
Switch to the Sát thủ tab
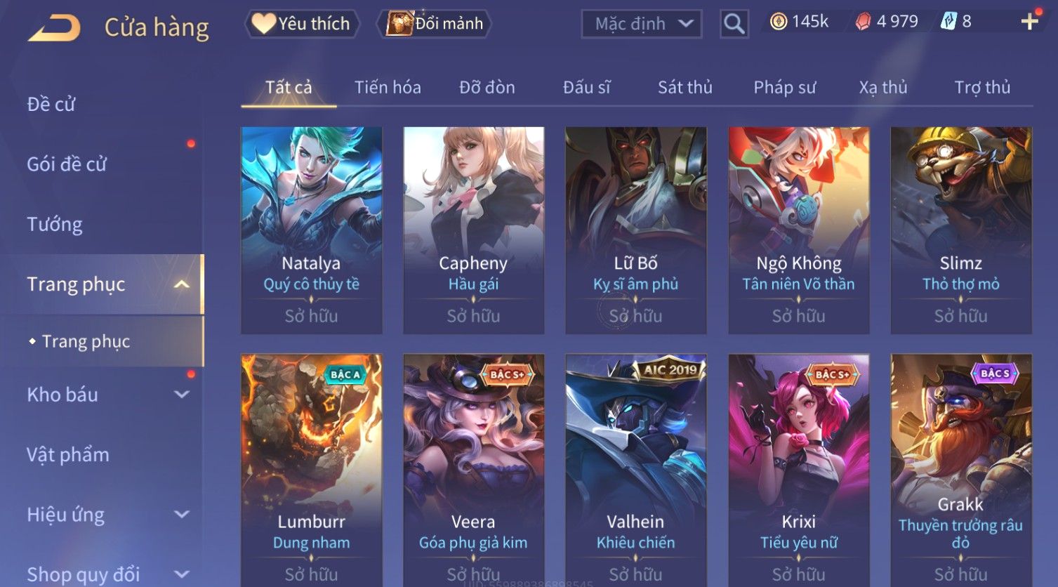tap(685, 87)
